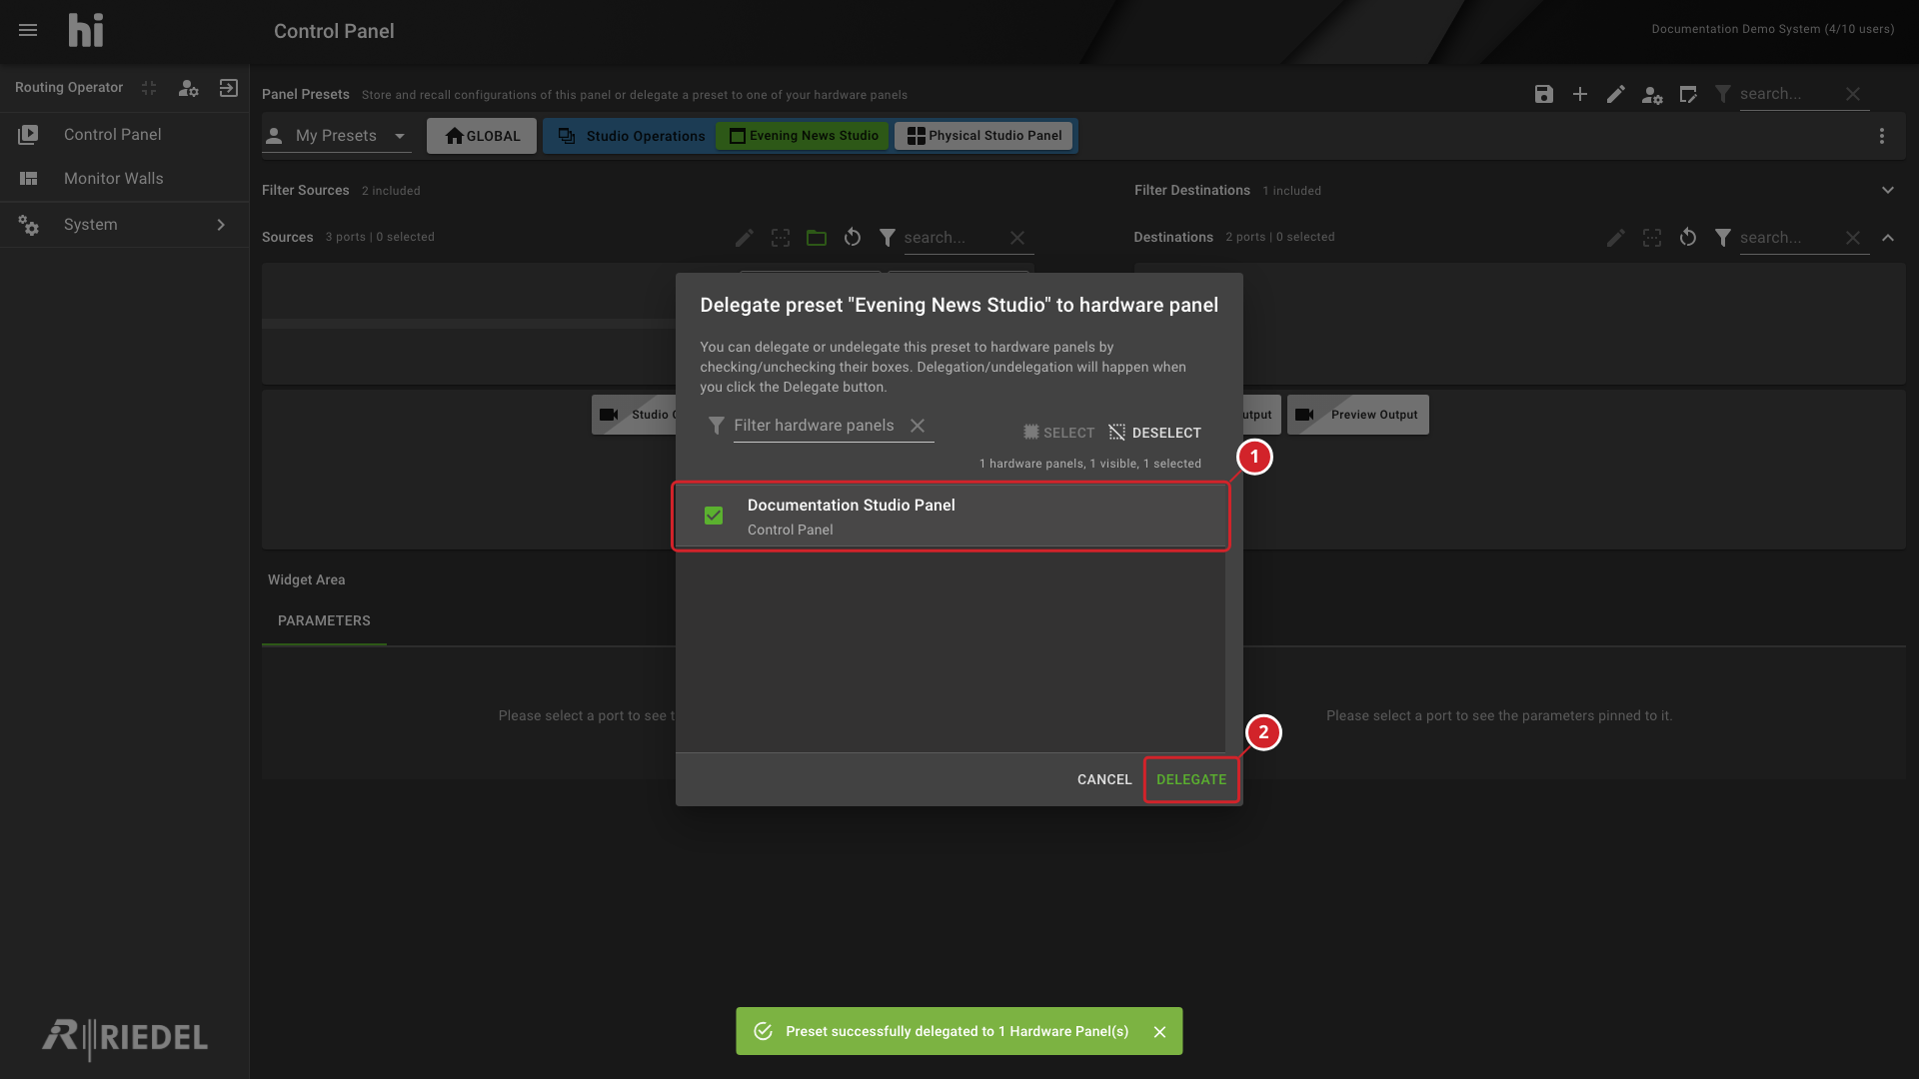1919x1079 pixels.
Task: Collapse the sidebar via the shrink icon
Action: [x=149, y=88]
